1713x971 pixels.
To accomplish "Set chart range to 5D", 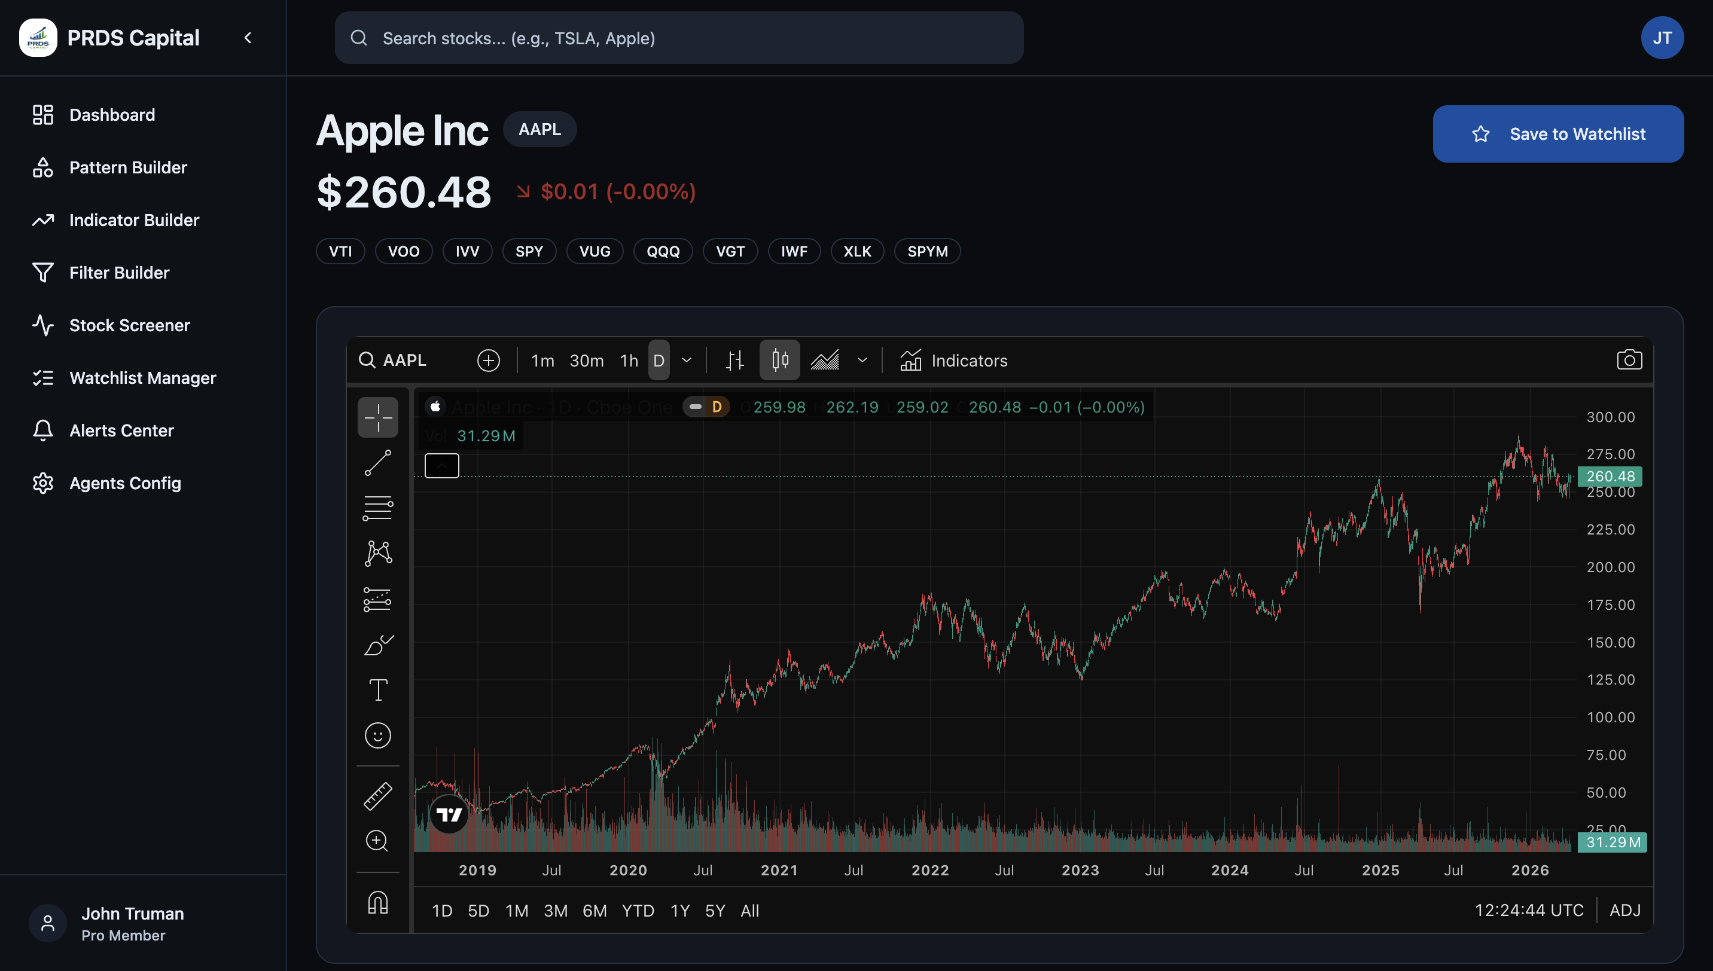I will click(x=478, y=911).
